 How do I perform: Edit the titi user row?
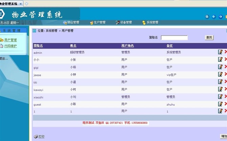tap(220, 81)
